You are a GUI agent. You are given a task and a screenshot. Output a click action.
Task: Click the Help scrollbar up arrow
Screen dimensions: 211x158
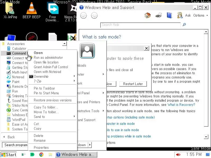206,32
